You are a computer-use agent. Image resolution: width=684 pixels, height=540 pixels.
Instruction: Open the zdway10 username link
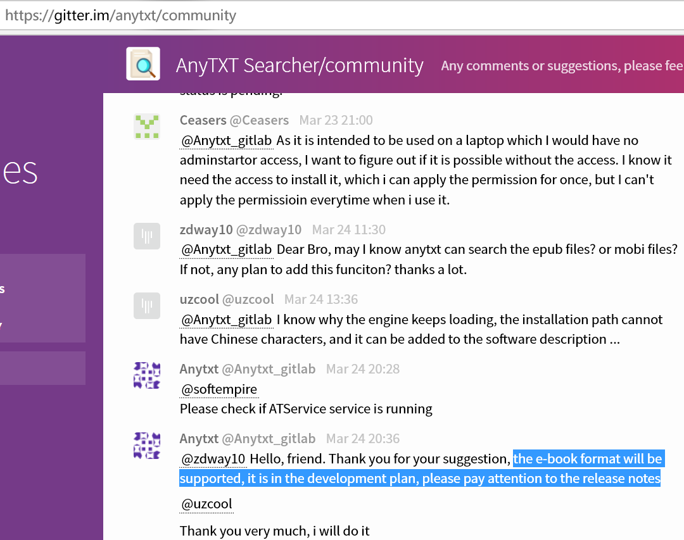click(x=206, y=229)
